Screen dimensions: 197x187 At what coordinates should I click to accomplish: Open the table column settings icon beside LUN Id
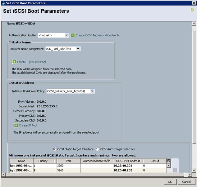[x=168, y=161]
